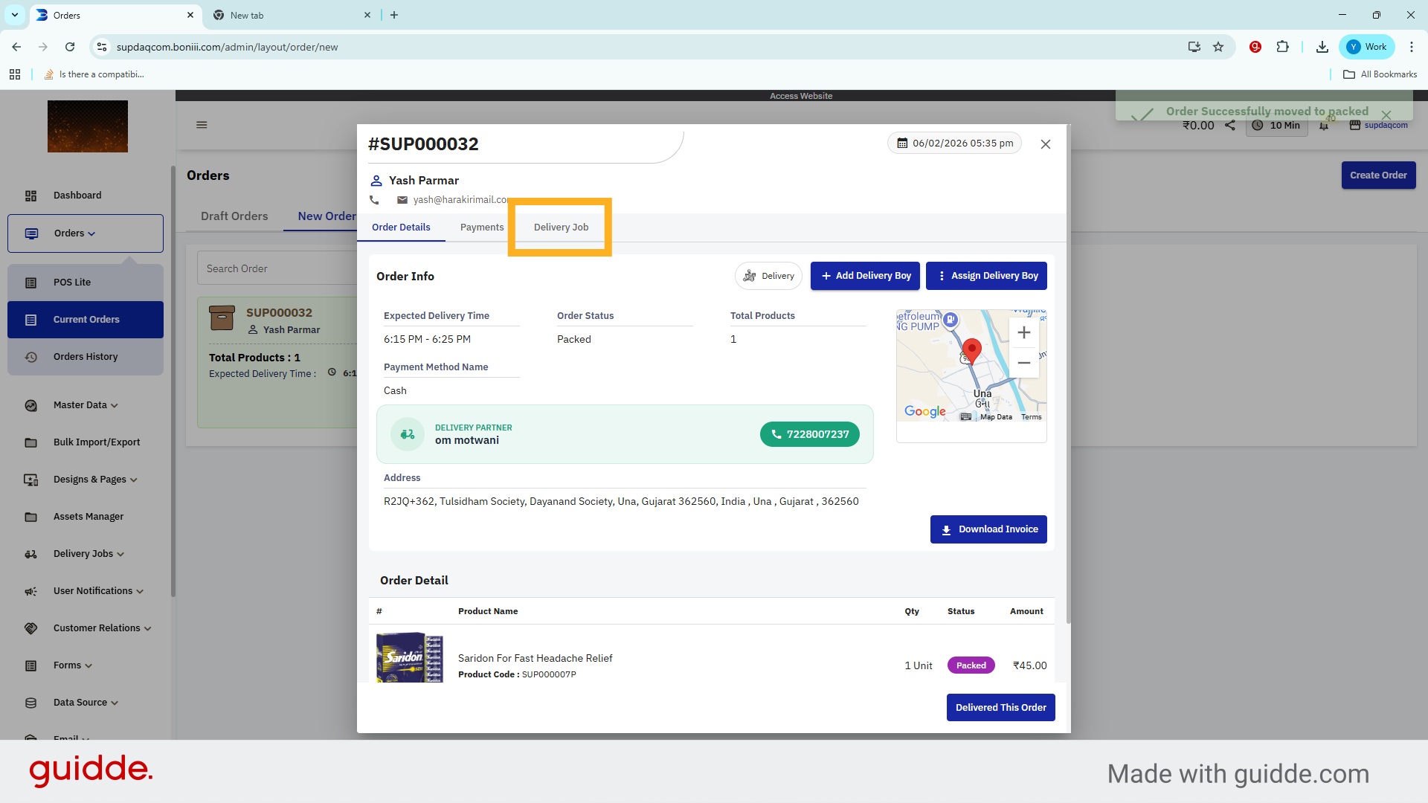Image resolution: width=1428 pixels, height=803 pixels.
Task: Switch to the Payments tab
Action: pyautogui.click(x=482, y=228)
